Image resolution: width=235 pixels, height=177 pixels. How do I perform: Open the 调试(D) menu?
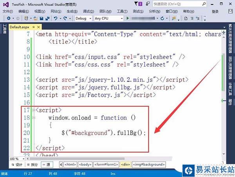(89, 11)
